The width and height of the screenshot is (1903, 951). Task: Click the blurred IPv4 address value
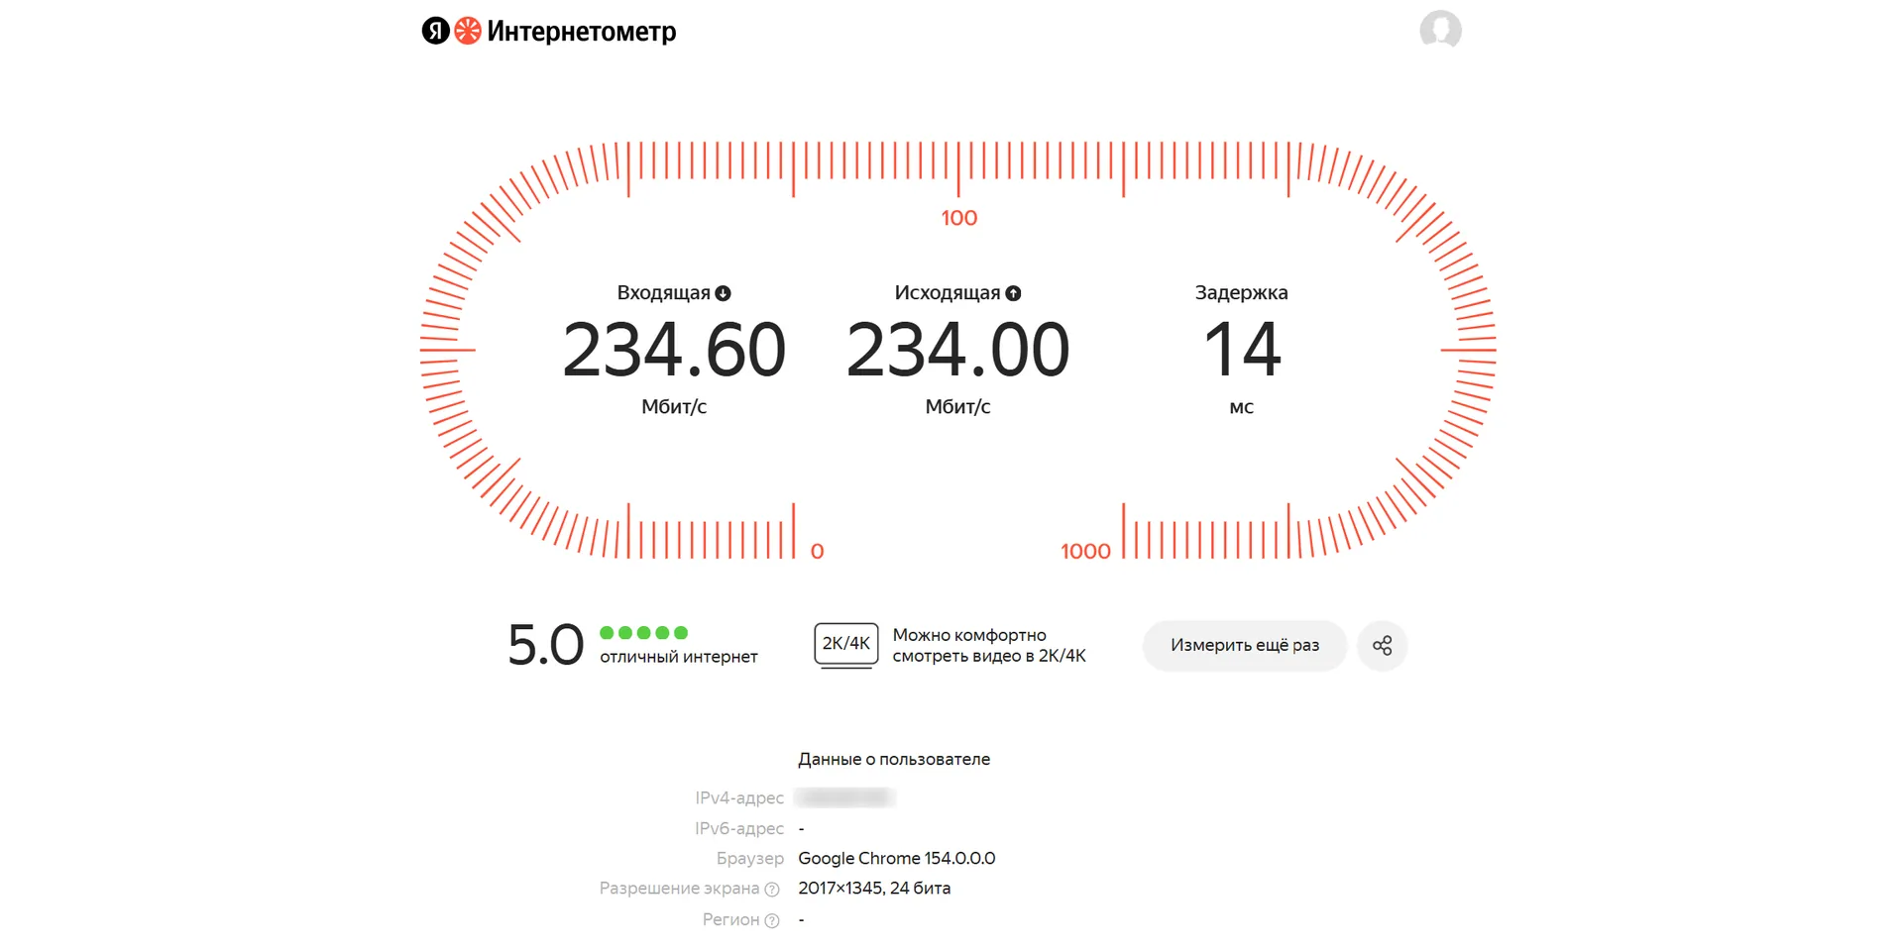click(845, 797)
